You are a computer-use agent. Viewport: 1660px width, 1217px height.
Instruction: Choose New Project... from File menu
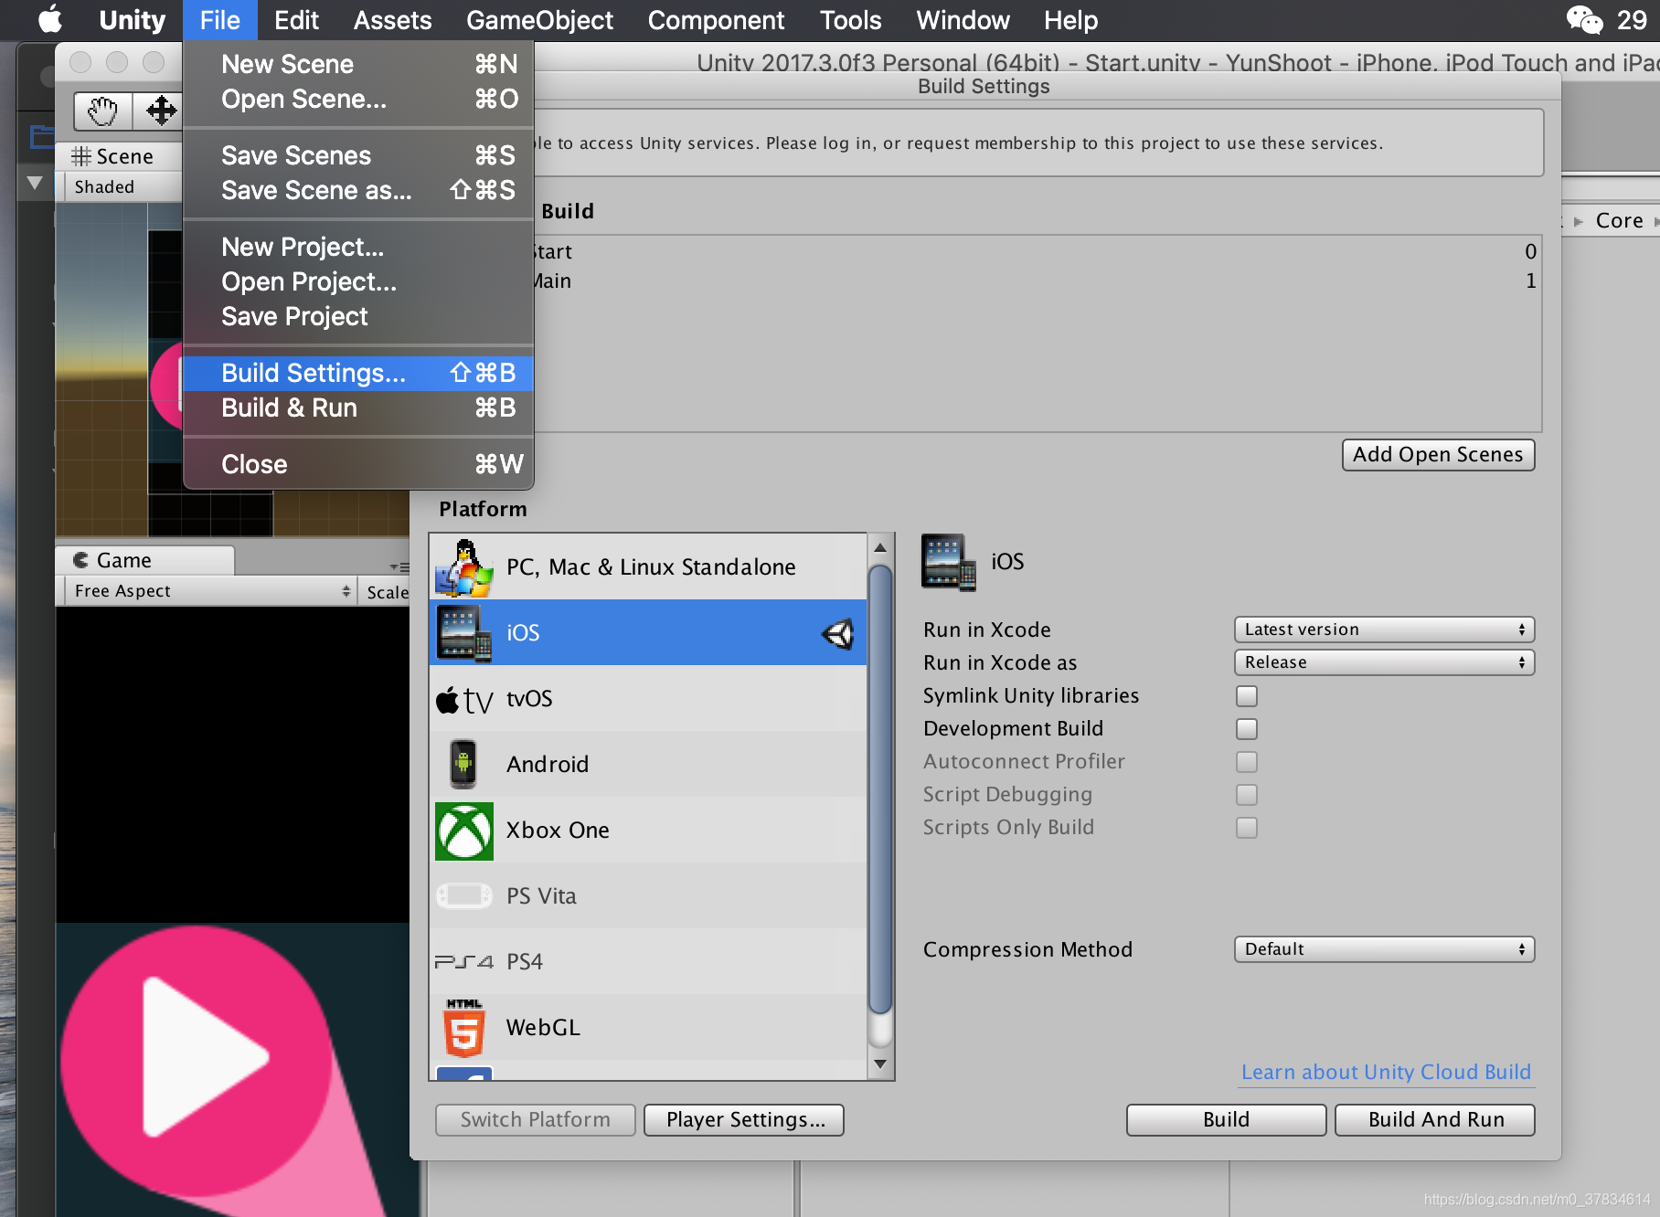coord(358,247)
